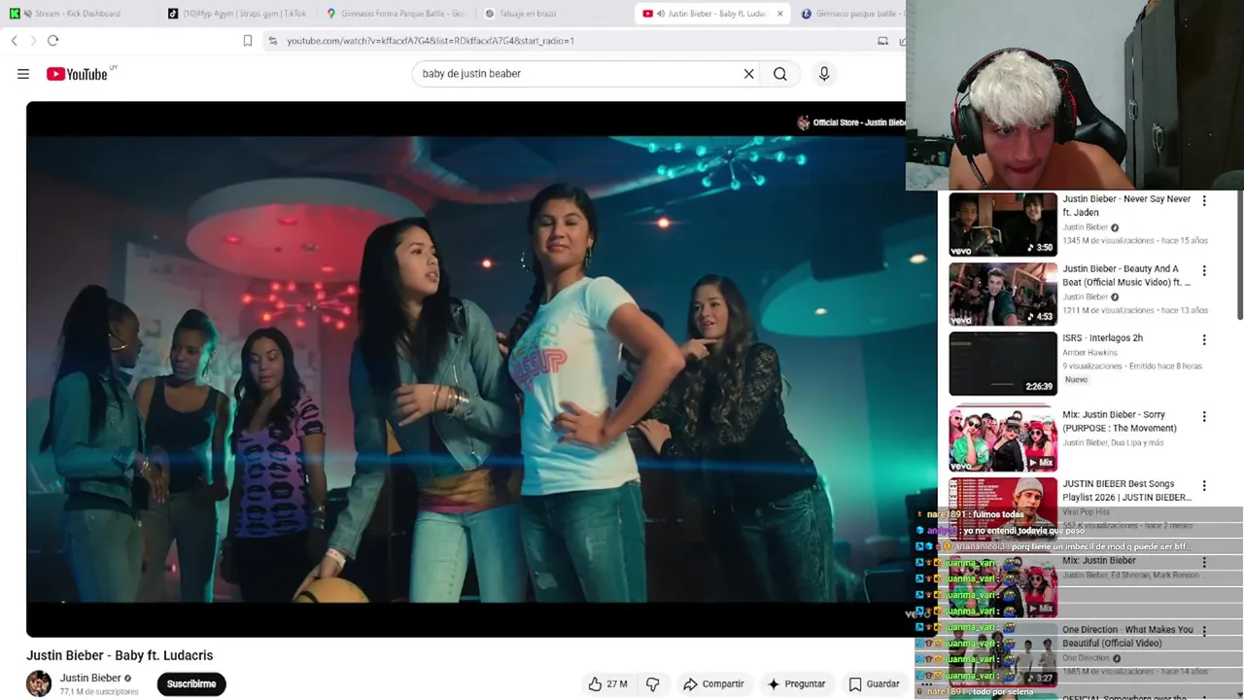
Task: Click the browser forward arrow
Action: tap(33, 41)
